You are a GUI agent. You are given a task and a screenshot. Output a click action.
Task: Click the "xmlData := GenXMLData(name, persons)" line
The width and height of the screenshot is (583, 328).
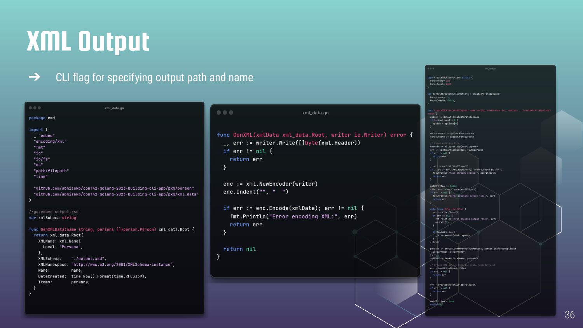click(x=454, y=258)
